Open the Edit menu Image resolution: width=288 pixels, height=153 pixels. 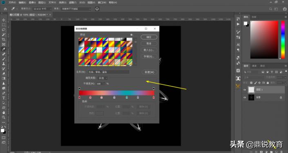coord(22,2)
